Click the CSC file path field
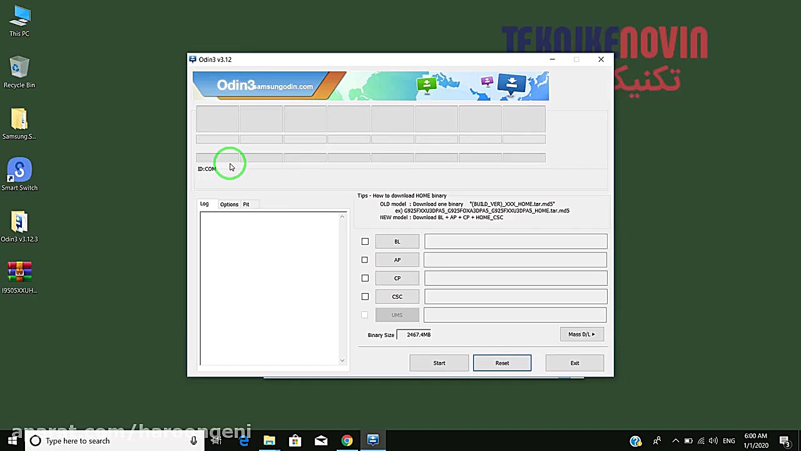The height and width of the screenshot is (451, 801). pyautogui.click(x=516, y=296)
